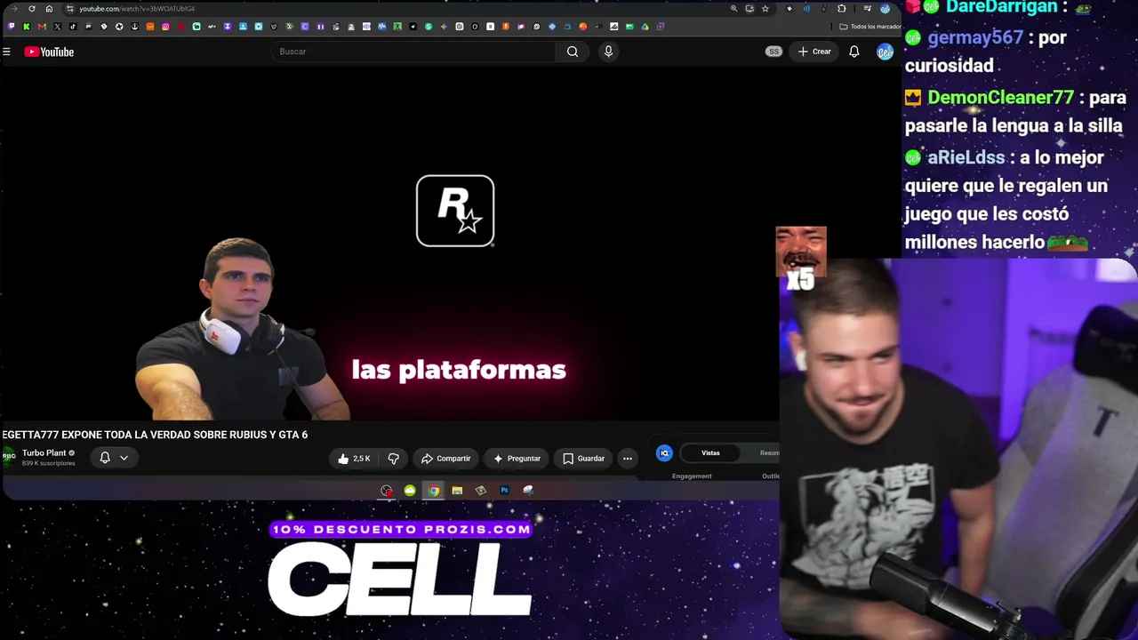The width and height of the screenshot is (1138, 640).
Task: Click the Engagement label in the stats panel
Action: [x=692, y=476]
